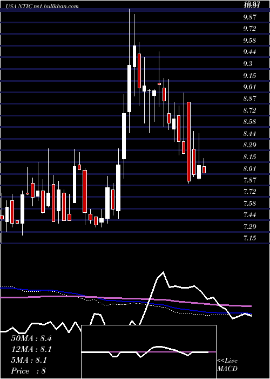Viewport: 270px width, 379px height.
Task: Click the 9.3 price axis label
Action: tap(248, 64)
